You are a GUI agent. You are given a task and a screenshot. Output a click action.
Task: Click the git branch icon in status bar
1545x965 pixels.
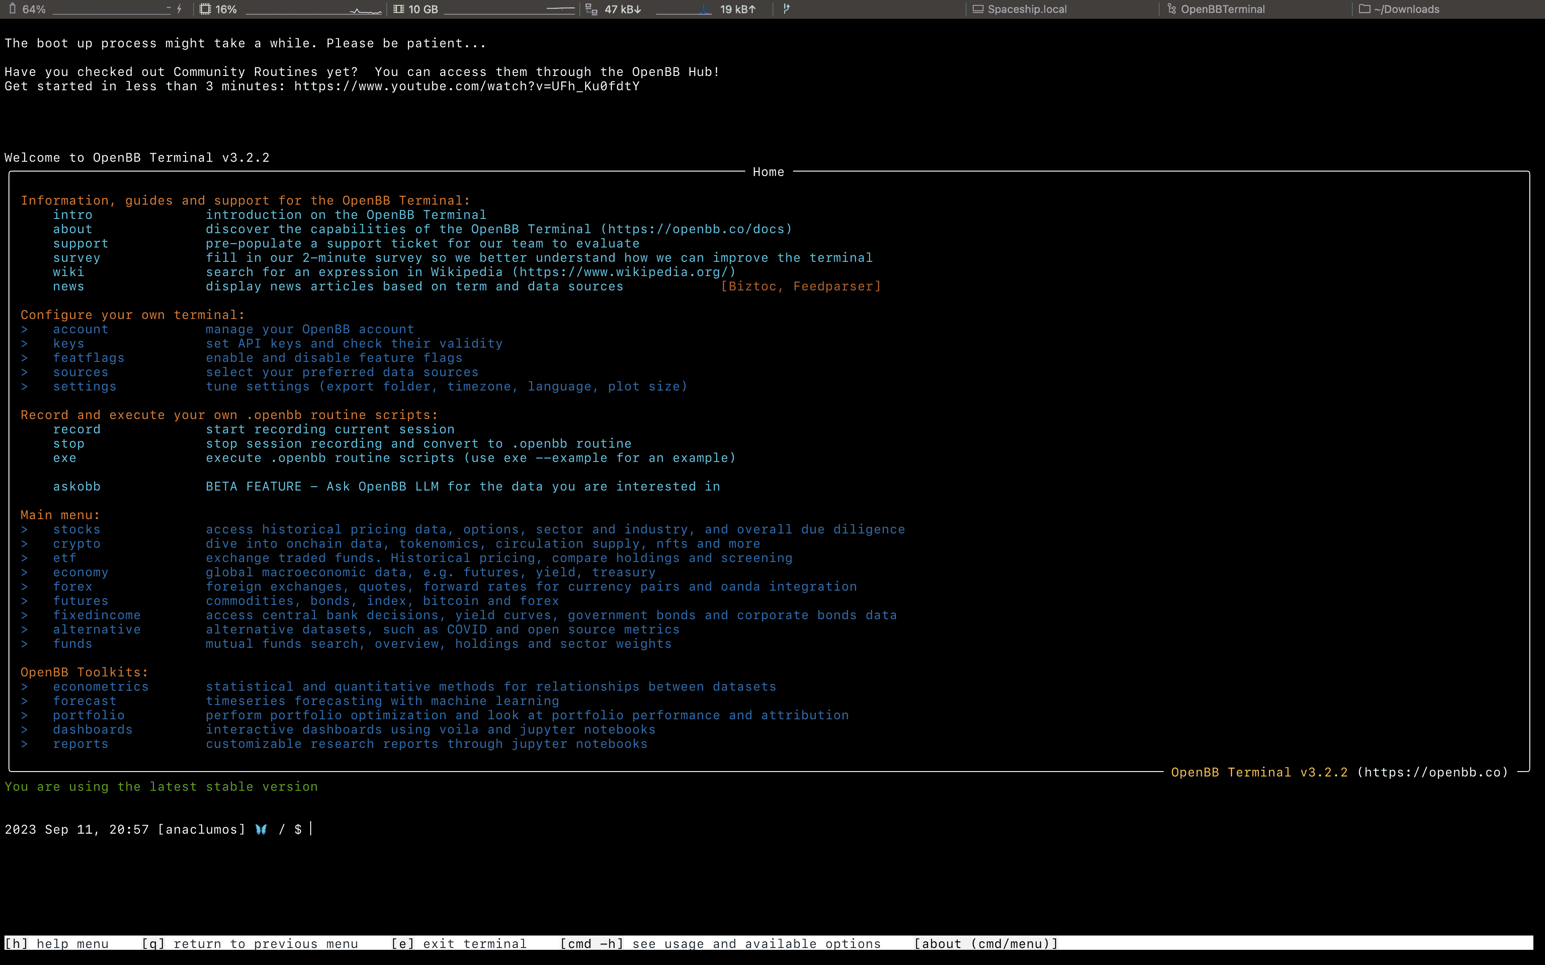coord(786,9)
